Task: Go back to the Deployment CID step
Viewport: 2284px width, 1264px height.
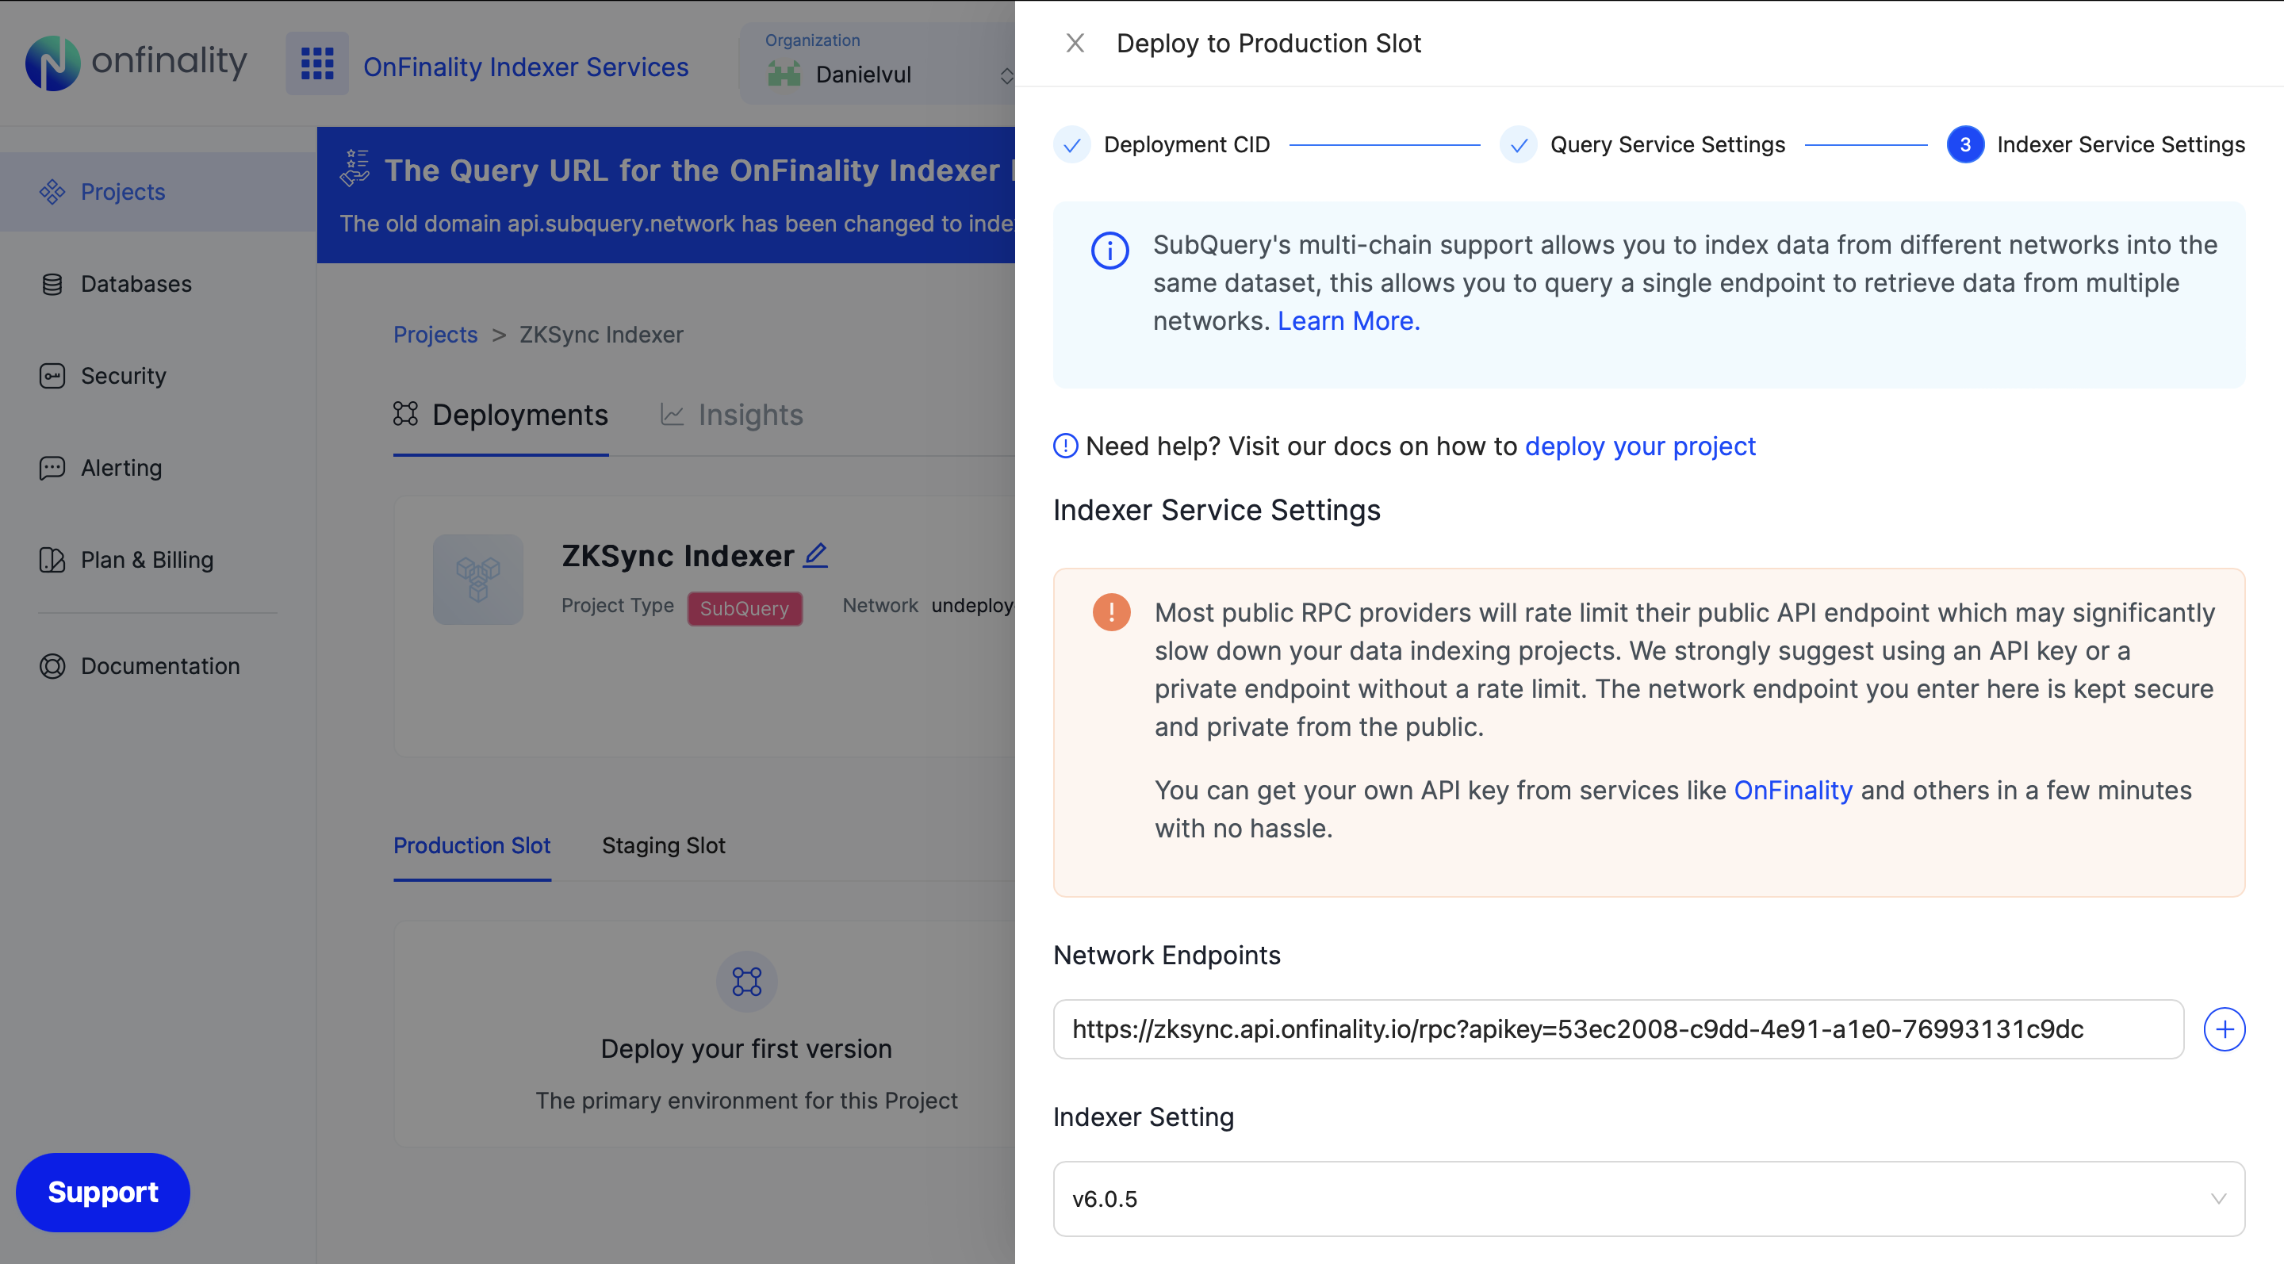Action: [x=1186, y=144]
